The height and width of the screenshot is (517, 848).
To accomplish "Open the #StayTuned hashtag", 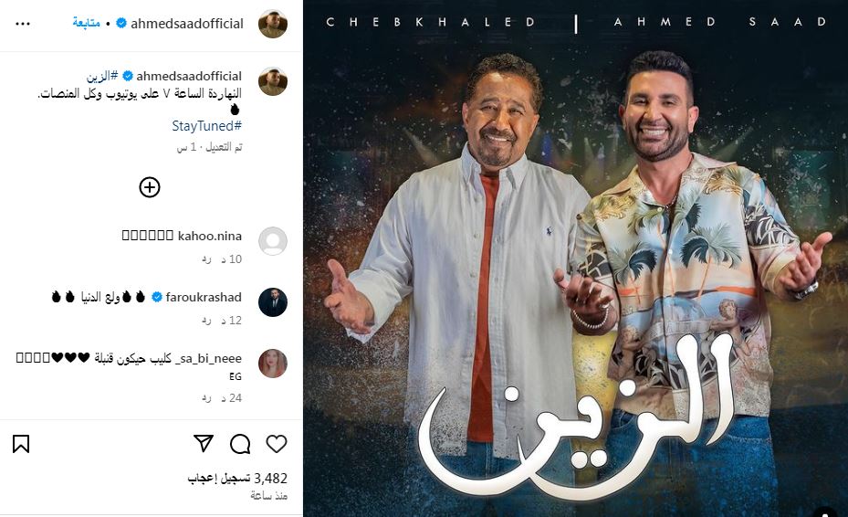I will (206, 125).
